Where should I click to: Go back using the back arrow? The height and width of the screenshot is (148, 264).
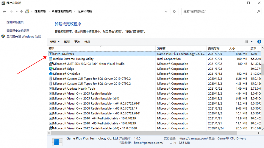coord(4,11)
